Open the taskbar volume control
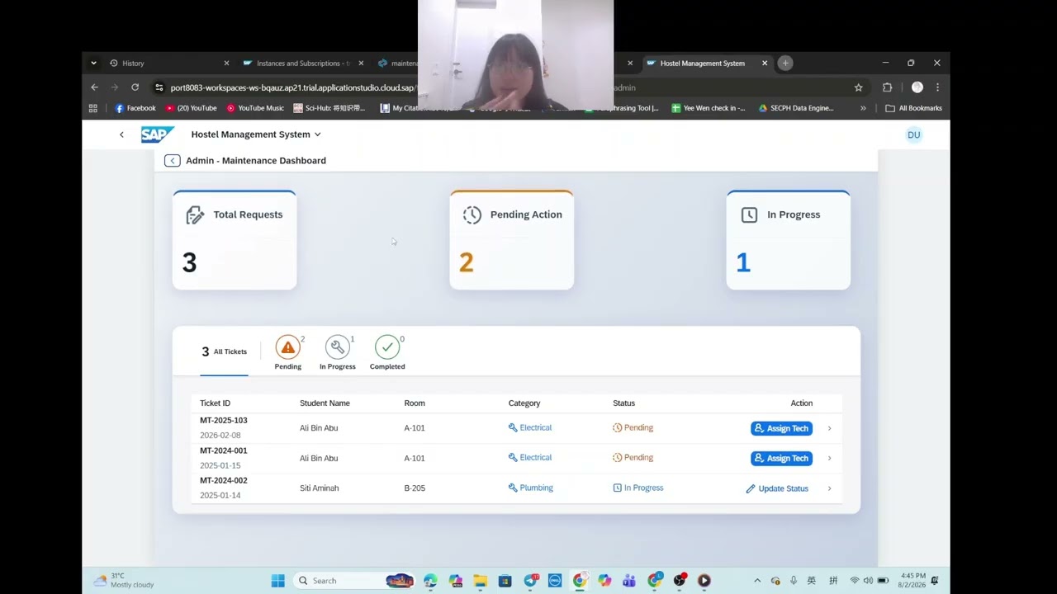1057x594 pixels. coord(868,581)
